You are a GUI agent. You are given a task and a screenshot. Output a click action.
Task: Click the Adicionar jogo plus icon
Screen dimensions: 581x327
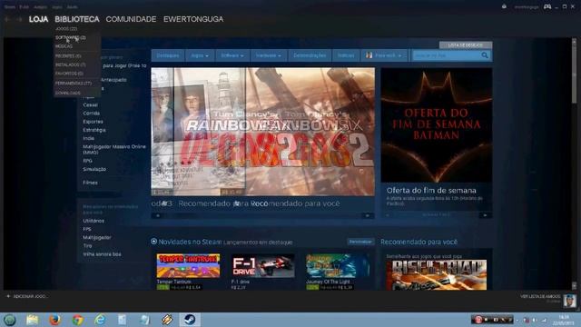tap(8, 296)
